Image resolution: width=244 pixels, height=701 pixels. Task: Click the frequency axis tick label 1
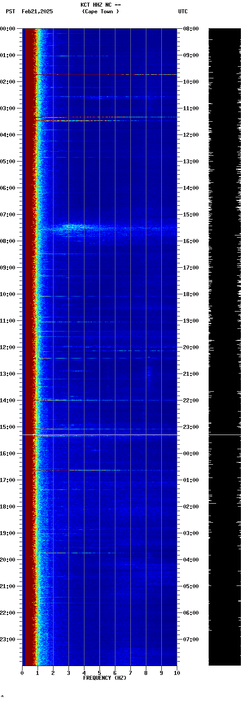[38, 673]
